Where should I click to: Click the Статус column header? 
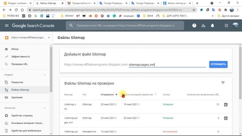166,94
